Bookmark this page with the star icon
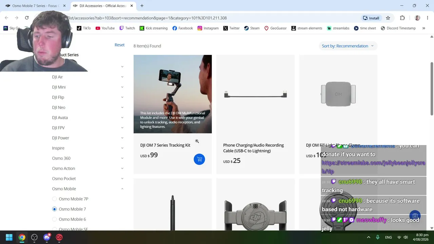Image resolution: width=434 pixels, height=244 pixels. [388, 18]
